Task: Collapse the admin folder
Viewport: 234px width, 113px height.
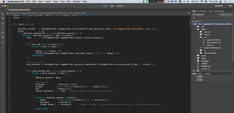Action: (x=195, y=29)
